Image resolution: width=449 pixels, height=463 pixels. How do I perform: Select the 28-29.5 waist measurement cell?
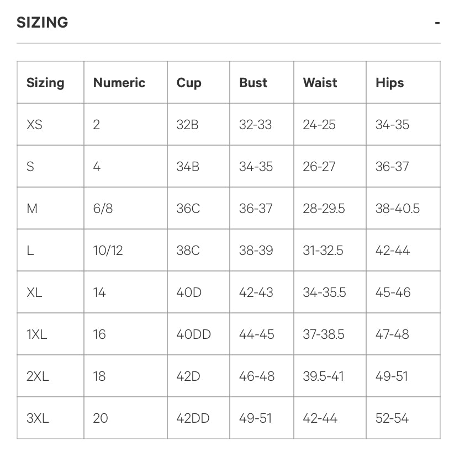coord(324,209)
